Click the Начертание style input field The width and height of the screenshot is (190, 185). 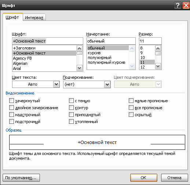[111, 41]
